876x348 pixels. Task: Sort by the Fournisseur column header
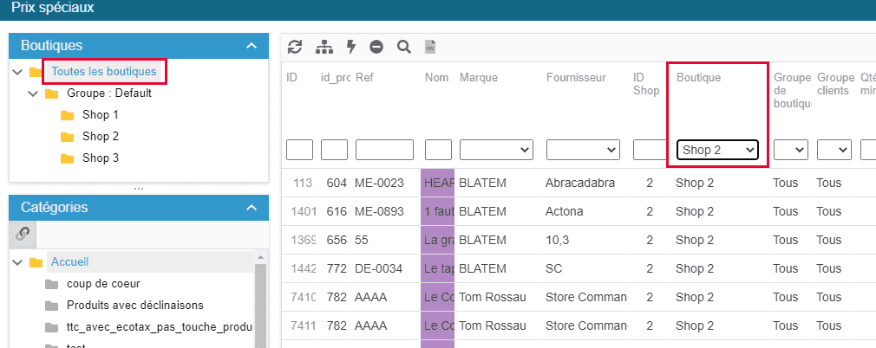[x=574, y=78]
